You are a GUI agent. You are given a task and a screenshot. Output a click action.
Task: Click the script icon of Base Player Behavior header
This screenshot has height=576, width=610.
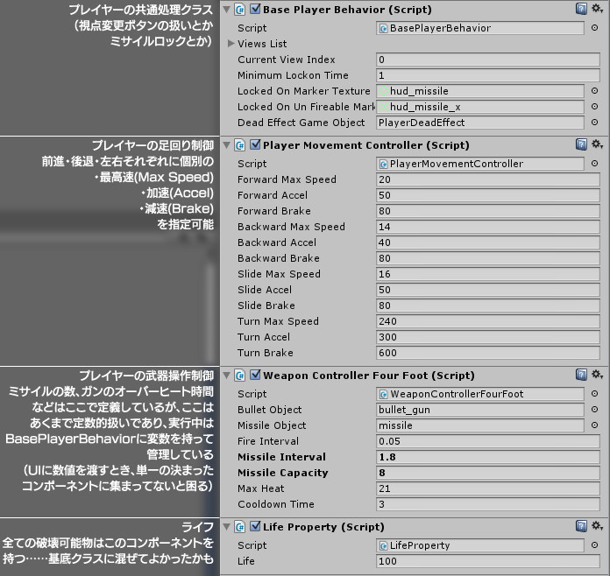[240, 10]
